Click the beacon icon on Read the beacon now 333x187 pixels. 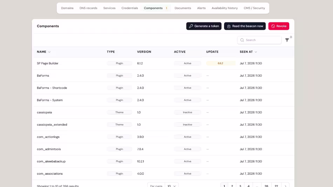[229, 26]
